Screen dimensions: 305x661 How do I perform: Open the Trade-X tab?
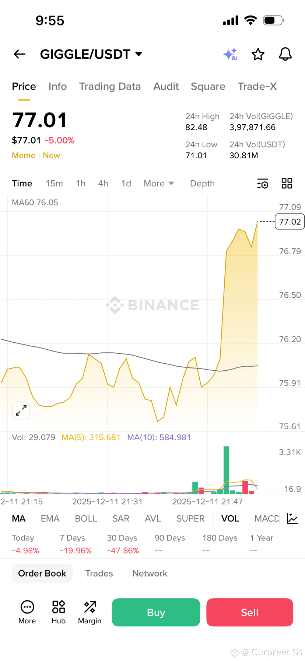point(257,86)
